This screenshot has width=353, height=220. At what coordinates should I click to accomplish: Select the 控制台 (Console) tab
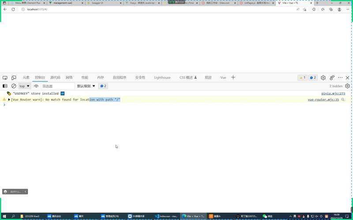click(x=40, y=77)
